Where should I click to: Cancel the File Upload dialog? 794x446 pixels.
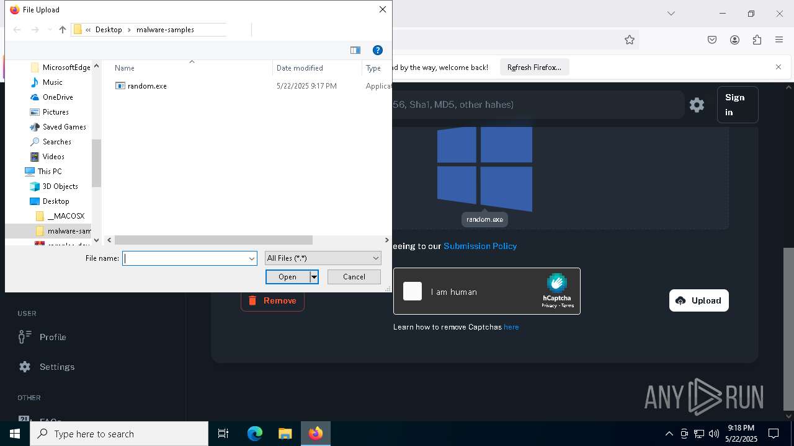(x=354, y=277)
